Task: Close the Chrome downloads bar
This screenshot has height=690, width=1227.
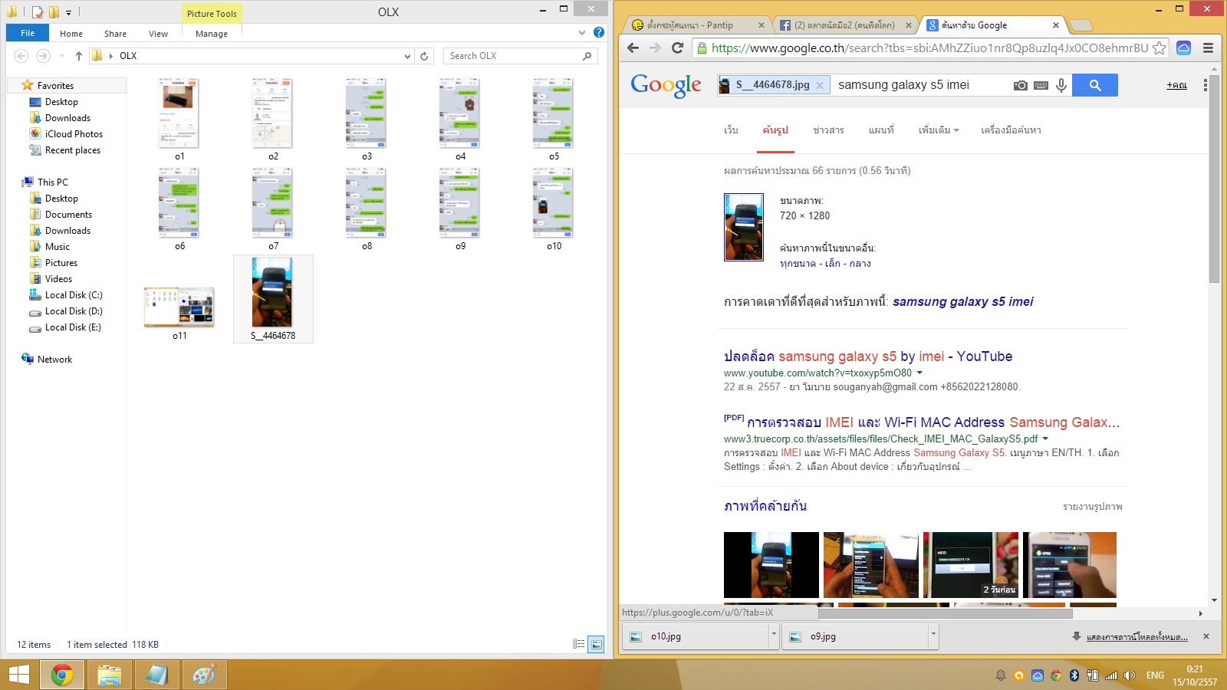Action: point(1206,636)
